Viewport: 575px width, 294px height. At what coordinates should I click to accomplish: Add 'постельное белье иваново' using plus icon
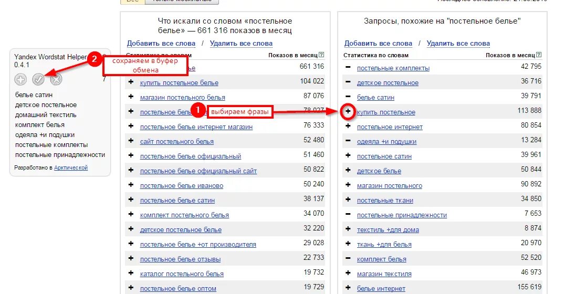[131, 184]
